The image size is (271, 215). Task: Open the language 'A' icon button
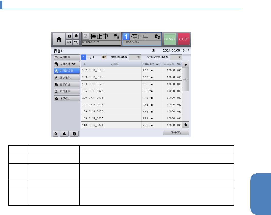[69, 36]
